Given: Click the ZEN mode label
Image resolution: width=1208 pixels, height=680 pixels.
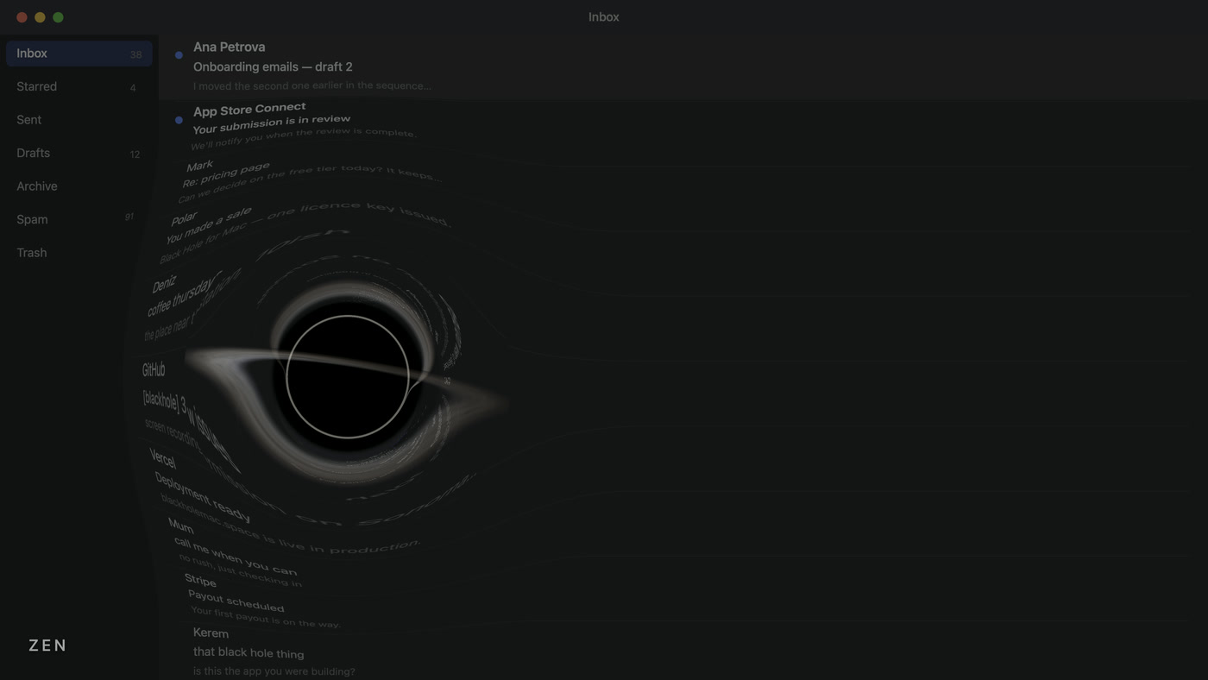Looking at the screenshot, I should 47,645.
